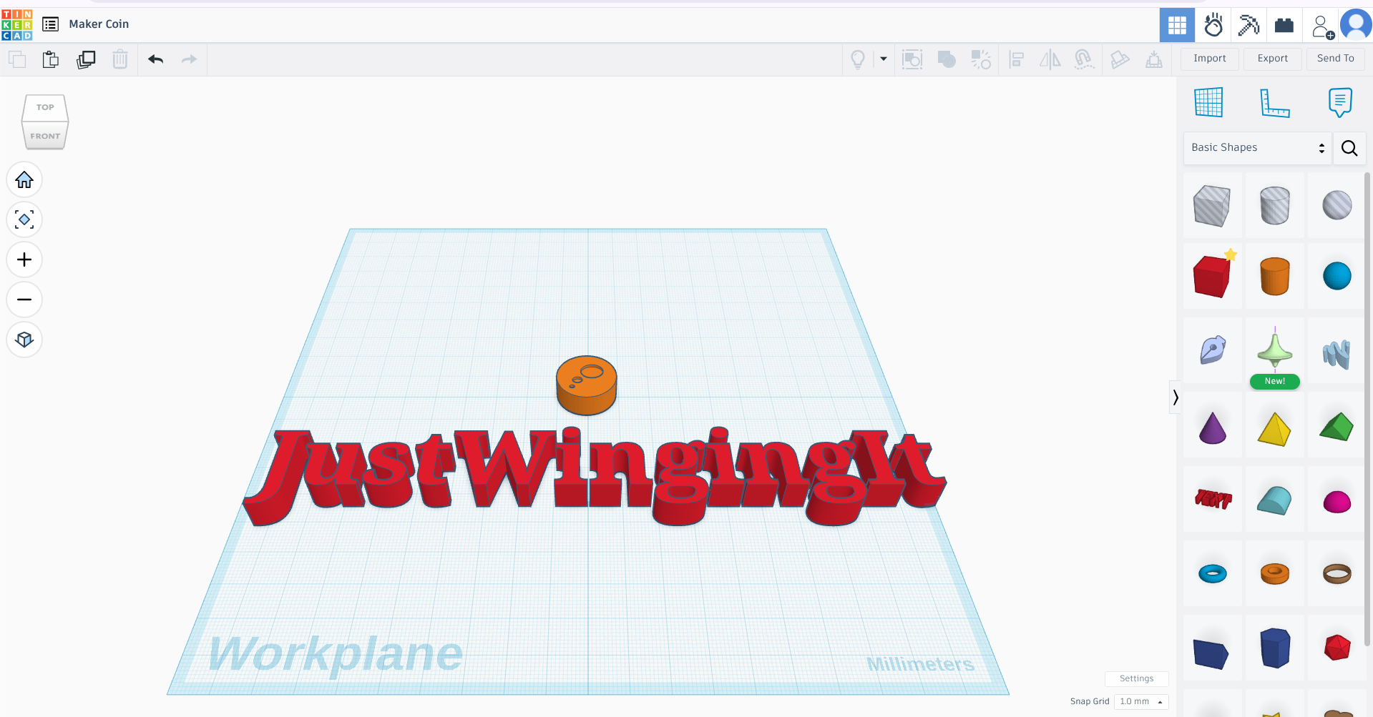Screen dimensions: 1373x717
Task: Open the visibility options dropdown arrow
Action: coord(884,59)
